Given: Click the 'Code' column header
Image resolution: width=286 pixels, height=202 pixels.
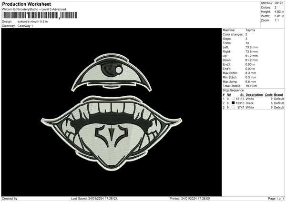Looking at the screenshot, I should click(268, 95).
